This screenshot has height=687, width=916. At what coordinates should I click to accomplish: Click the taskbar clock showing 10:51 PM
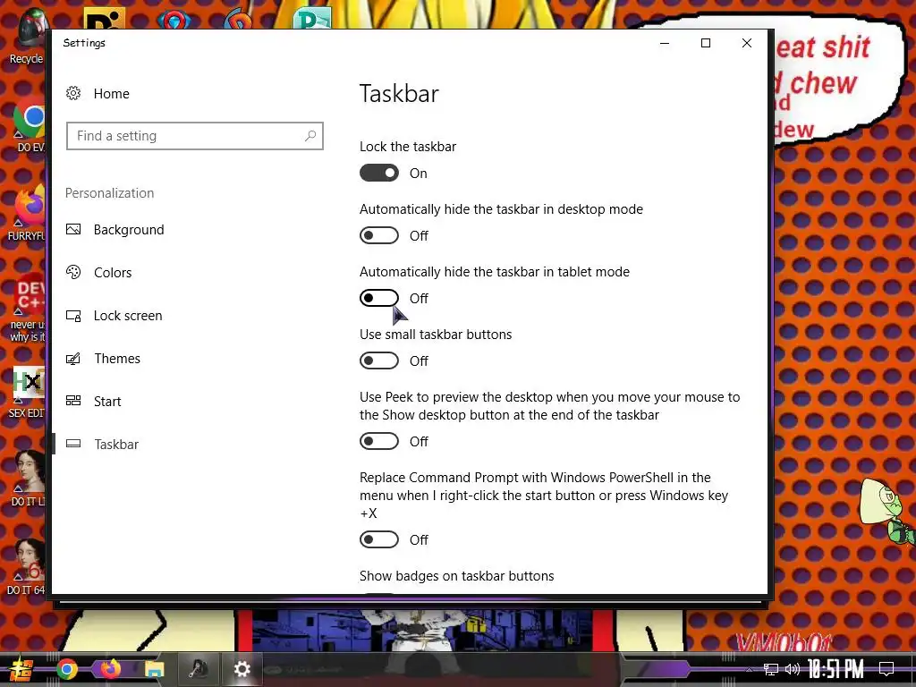pyautogui.click(x=836, y=669)
